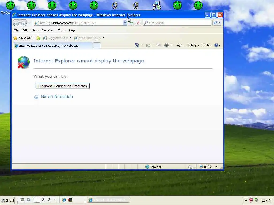
Task: Click the first quick launch icon after Start
Action: coord(22,200)
